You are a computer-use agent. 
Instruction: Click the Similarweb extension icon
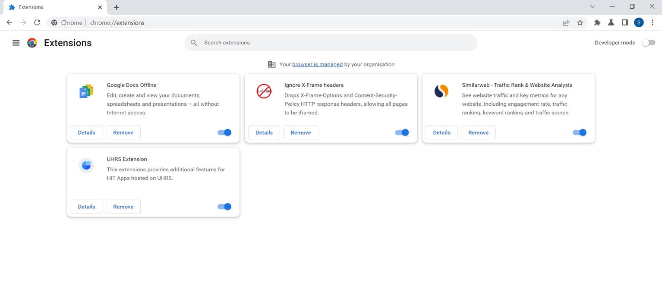coord(441,91)
